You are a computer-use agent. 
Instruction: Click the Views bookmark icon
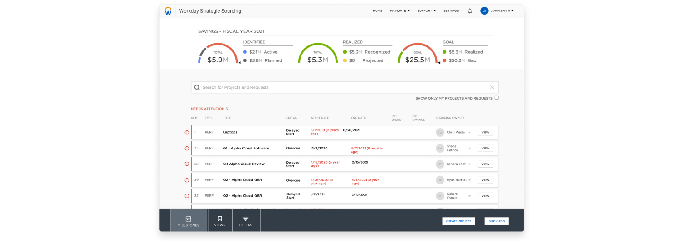point(220,219)
